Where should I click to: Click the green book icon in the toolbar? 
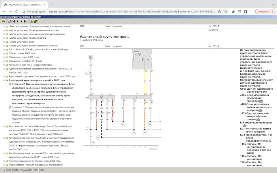pos(35,21)
